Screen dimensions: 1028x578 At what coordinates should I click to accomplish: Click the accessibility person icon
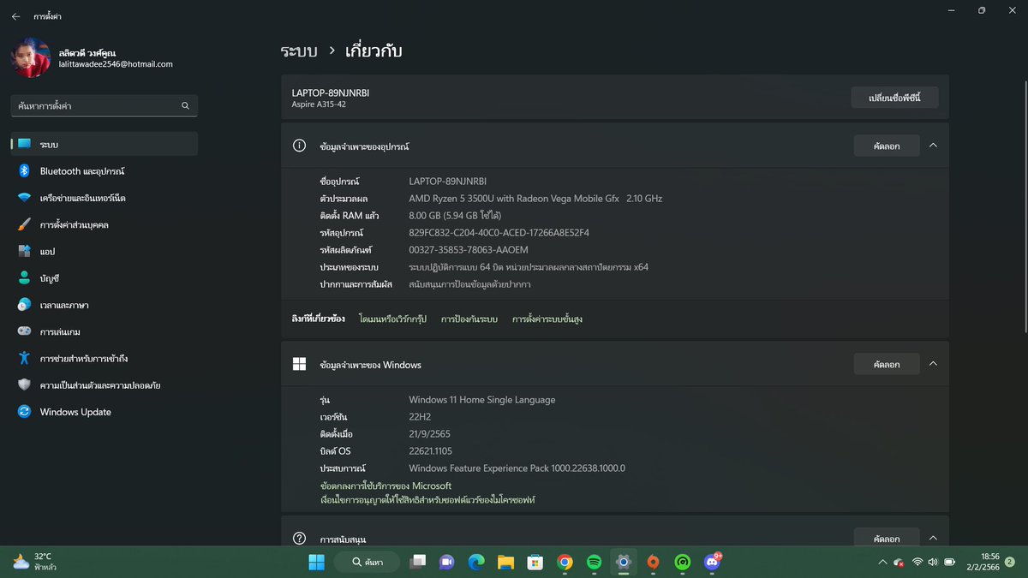click(24, 358)
